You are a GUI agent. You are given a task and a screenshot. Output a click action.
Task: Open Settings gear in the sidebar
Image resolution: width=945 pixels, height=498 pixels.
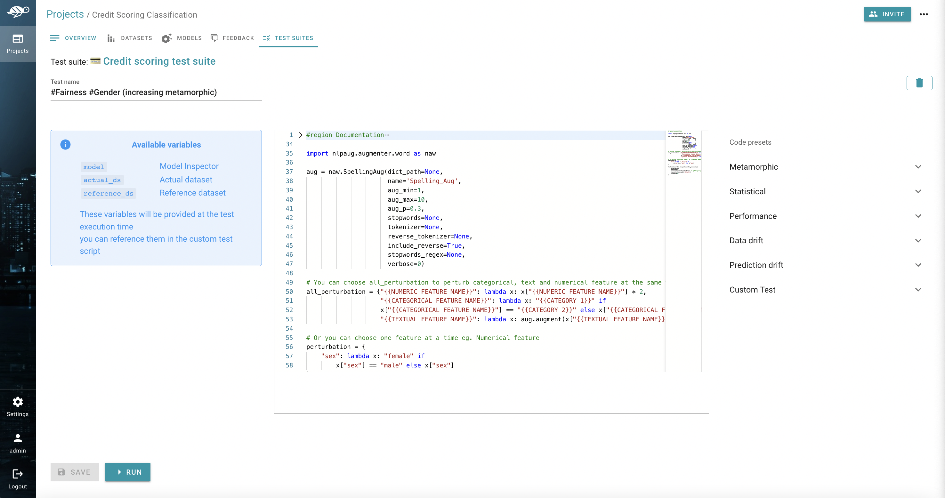(x=18, y=407)
